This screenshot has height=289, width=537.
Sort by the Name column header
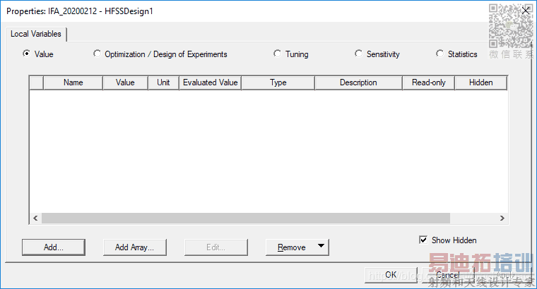tap(73, 82)
